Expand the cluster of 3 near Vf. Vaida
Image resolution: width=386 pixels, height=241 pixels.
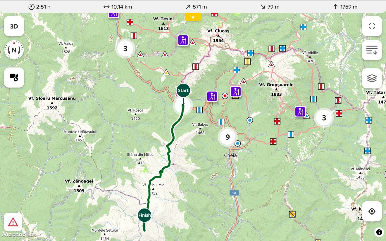coord(125,48)
